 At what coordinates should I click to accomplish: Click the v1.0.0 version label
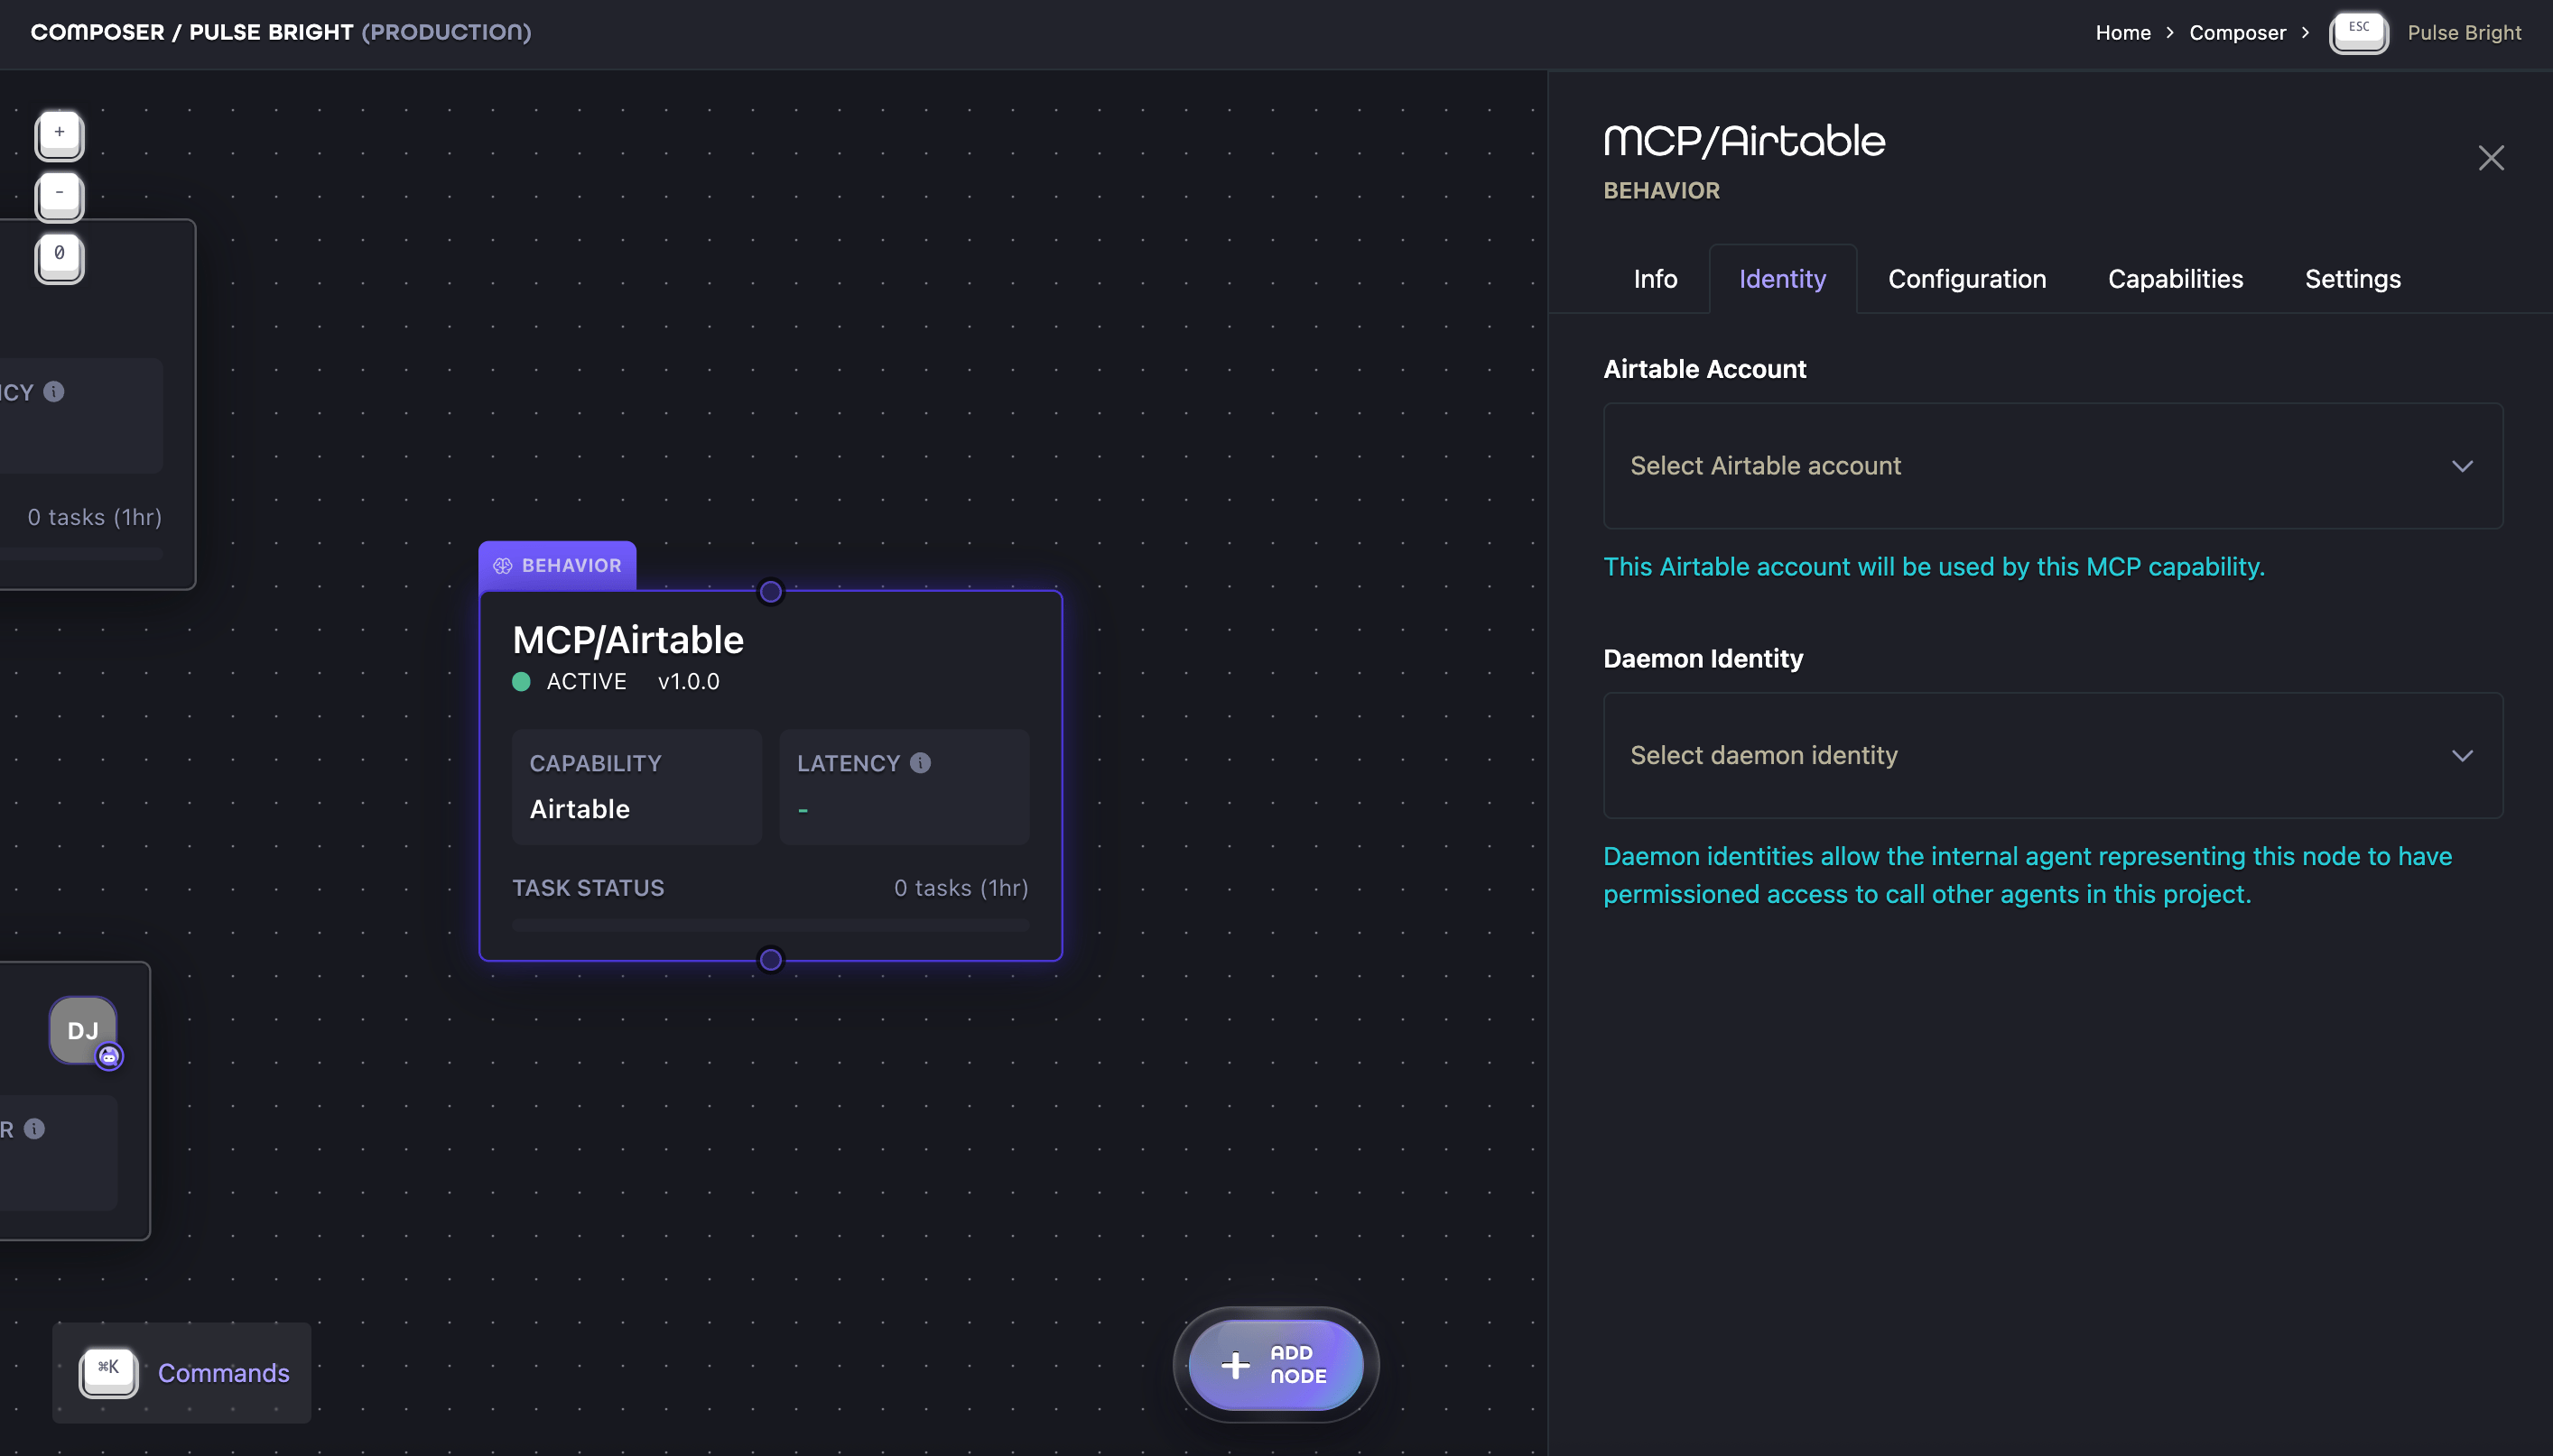(688, 682)
